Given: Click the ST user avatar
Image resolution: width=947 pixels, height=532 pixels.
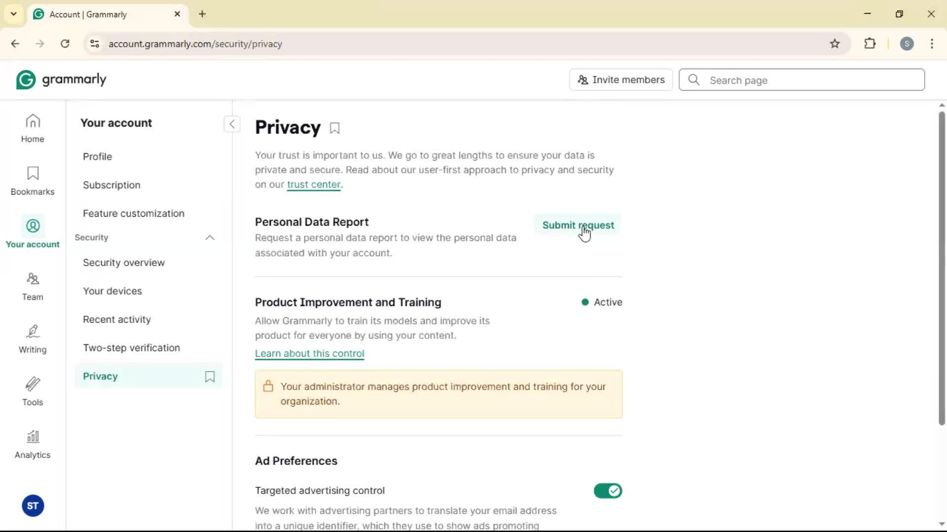Looking at the screenshot, I should (x=33, y=505).
